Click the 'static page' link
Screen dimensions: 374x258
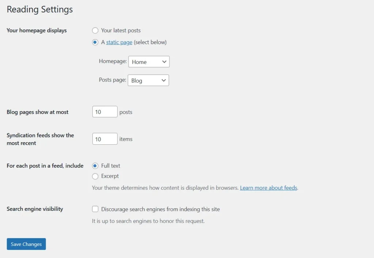[x=119, y=42]
